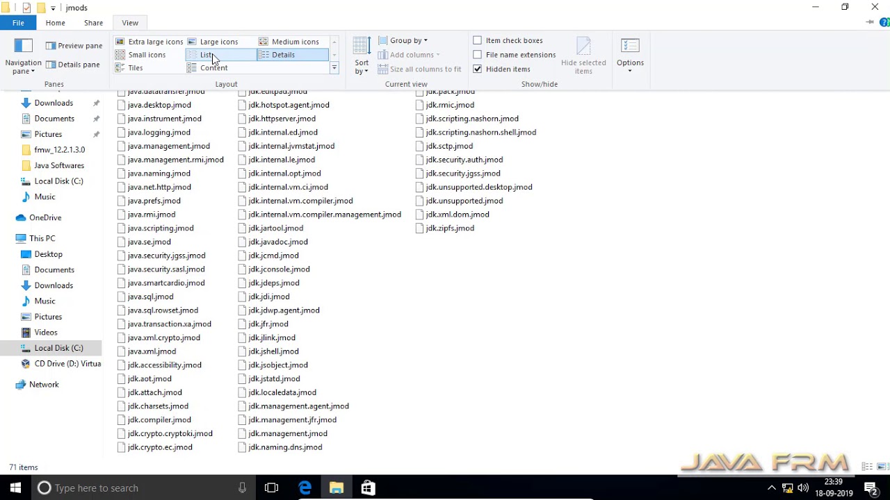Select Medium icons layout

289,42
